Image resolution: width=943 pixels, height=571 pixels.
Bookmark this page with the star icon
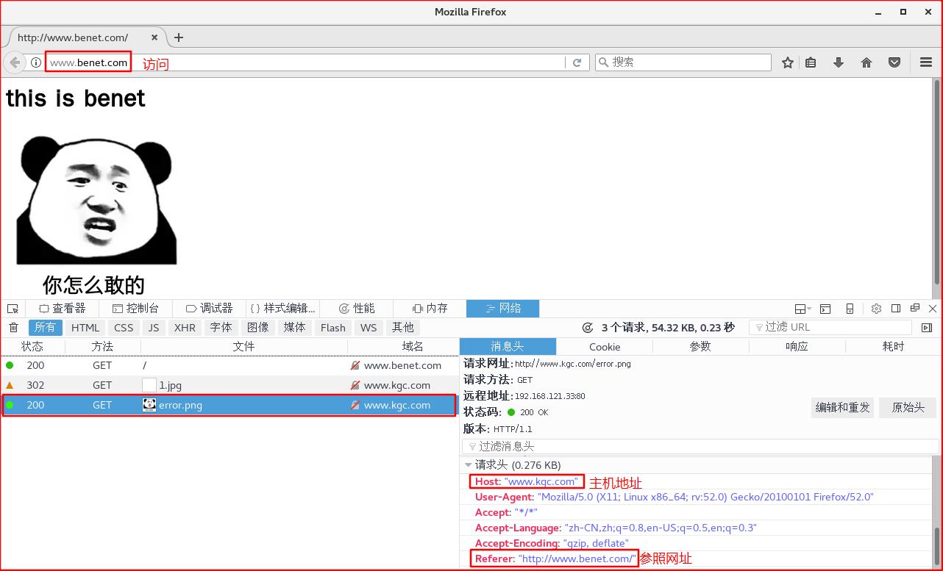(788, 62)
